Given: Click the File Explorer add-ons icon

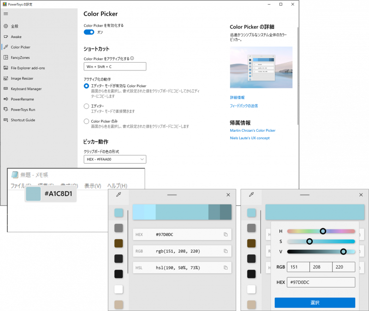Looking at the screenshot, I should click(6, 68).
